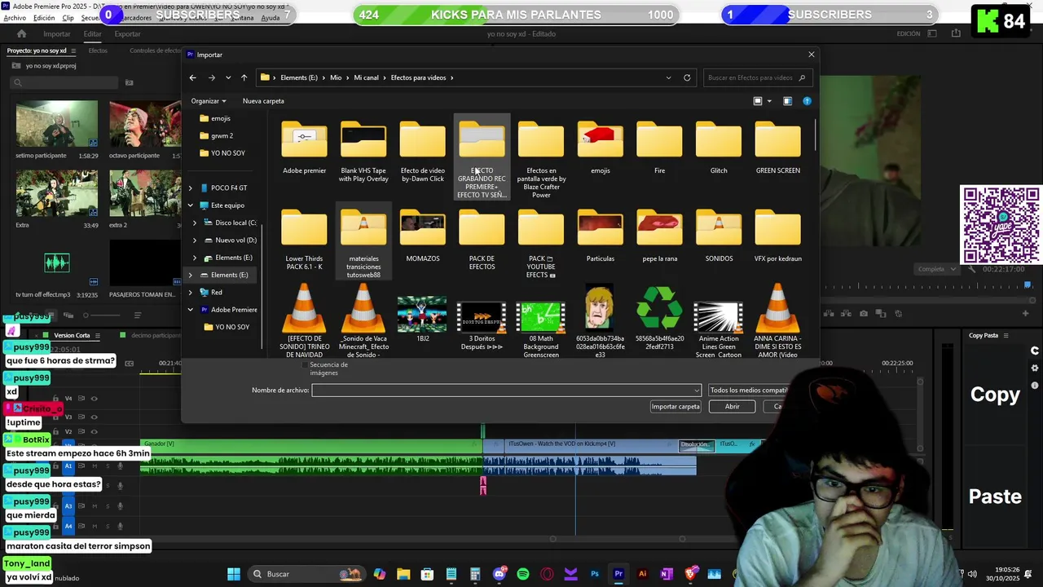Mute audio track A1
This screenshot has width=1043, height=587.
95,466
